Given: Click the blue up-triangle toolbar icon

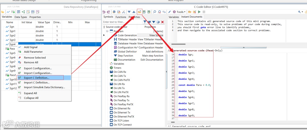Looking at the screenshot, I should [x=134, y=12].
